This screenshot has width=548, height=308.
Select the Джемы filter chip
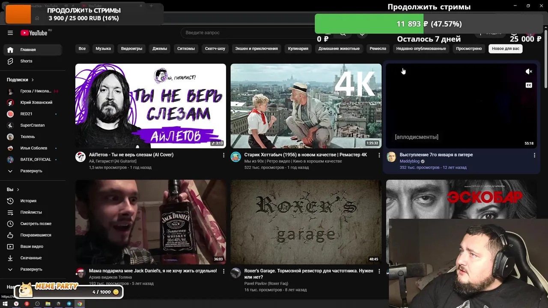160,49
